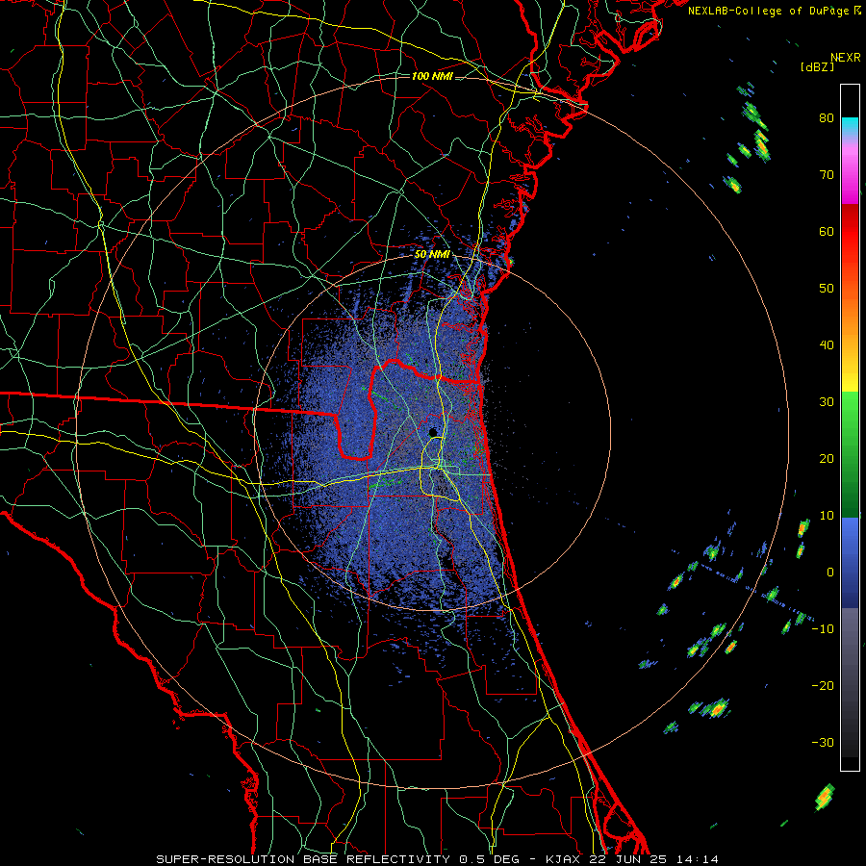This screenshot has height=866, width=866.
Task: Click the -10 value on the dBZ scale
Action: pos(823,628)
